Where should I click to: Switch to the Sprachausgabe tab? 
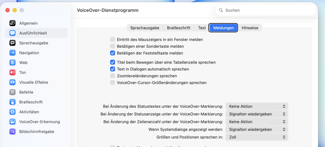coord(145,28)
